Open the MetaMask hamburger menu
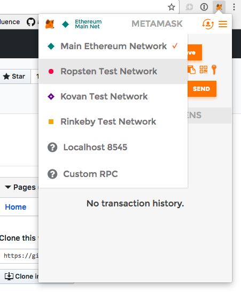This screenshot has height=292, width=241. tap(223, 24)
